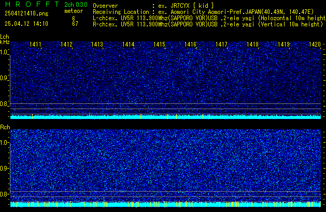Click the date 25.04.12 14:10

coord(26,24)
